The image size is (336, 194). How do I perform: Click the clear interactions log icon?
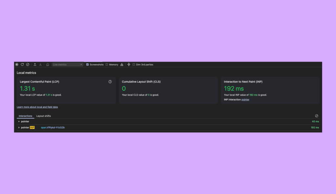316,116
